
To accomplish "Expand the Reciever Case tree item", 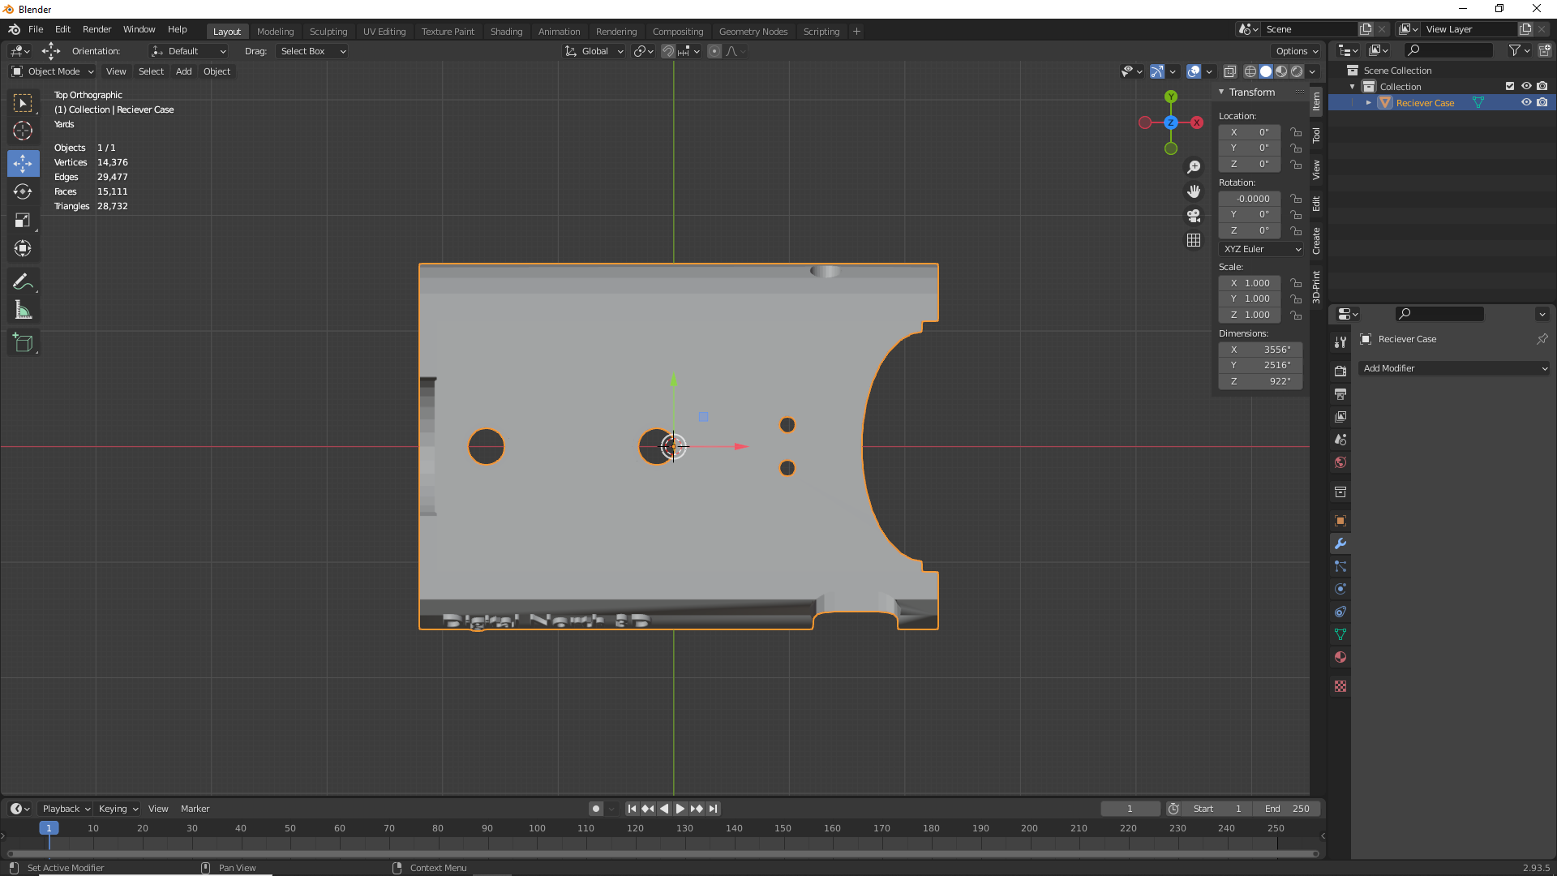I will tap(1369, 103).
